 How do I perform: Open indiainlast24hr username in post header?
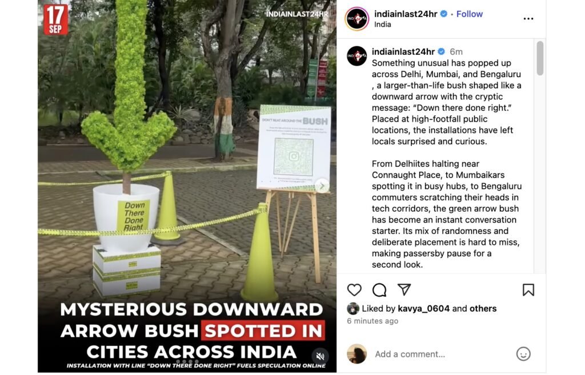click(x=406, y=14)
